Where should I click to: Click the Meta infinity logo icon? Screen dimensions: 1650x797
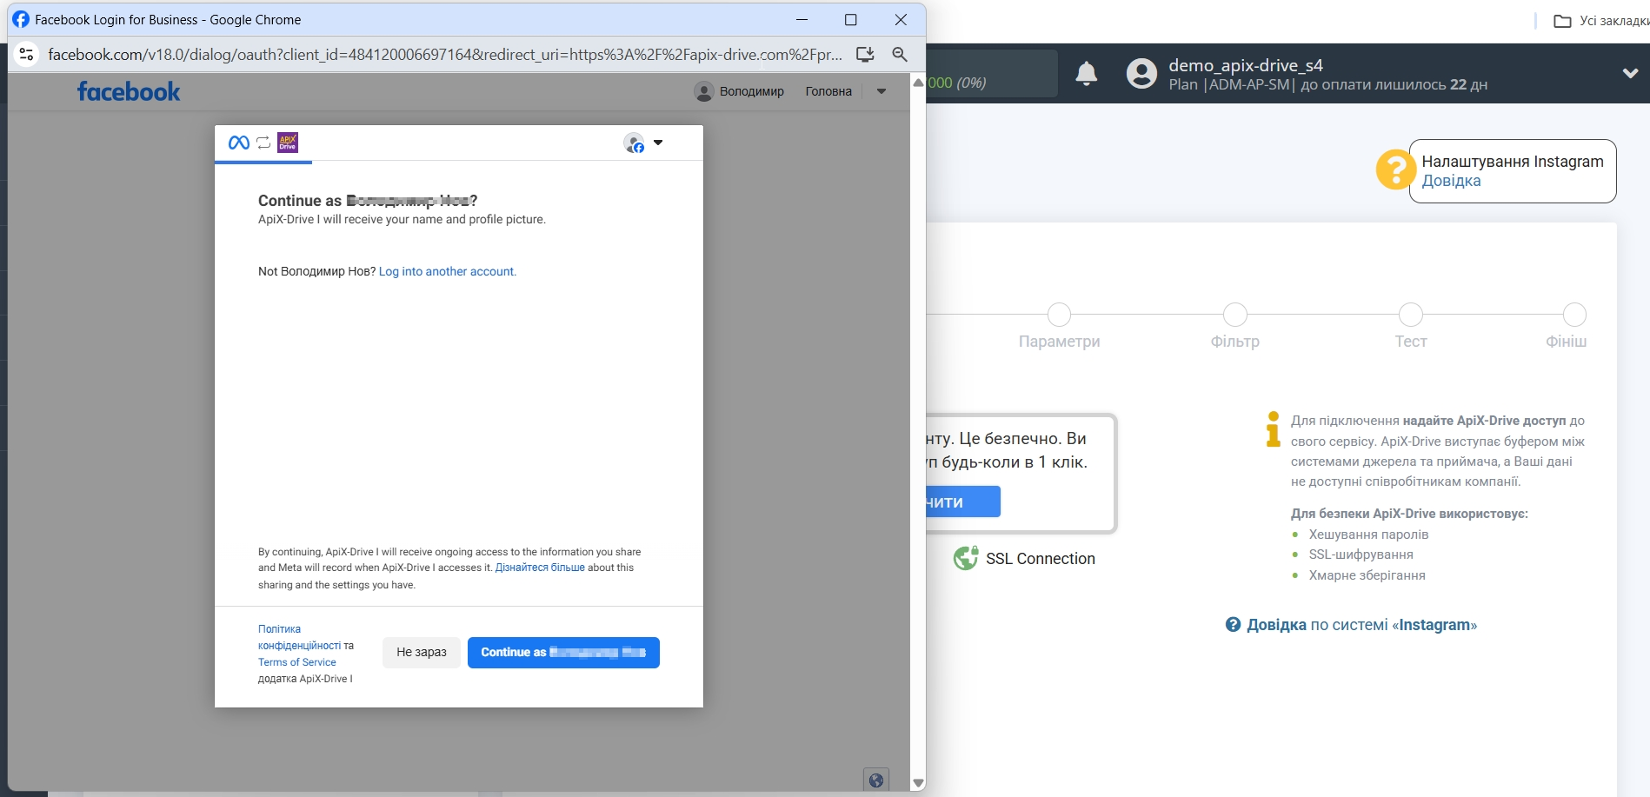click(239, 143)
